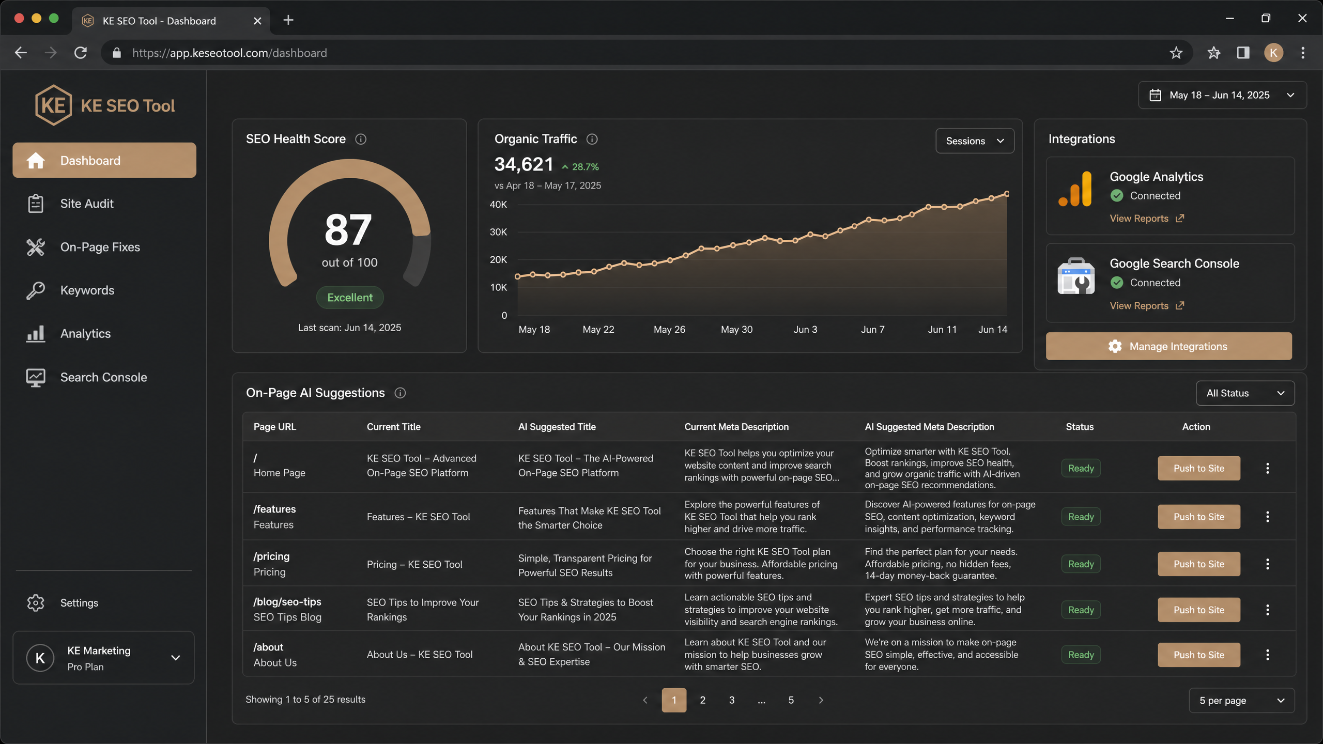This screenshot has width=1323, height=744.
Task: Click the Settings gear icon in the sidebar
Action: pos(35,603)
